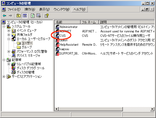Select the ユーザー tree item
156x118 pixels.
pyautogui.click(x=27, y=43)
